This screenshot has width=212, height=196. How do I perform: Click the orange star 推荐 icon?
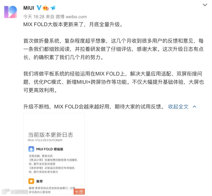click(31, 181)
